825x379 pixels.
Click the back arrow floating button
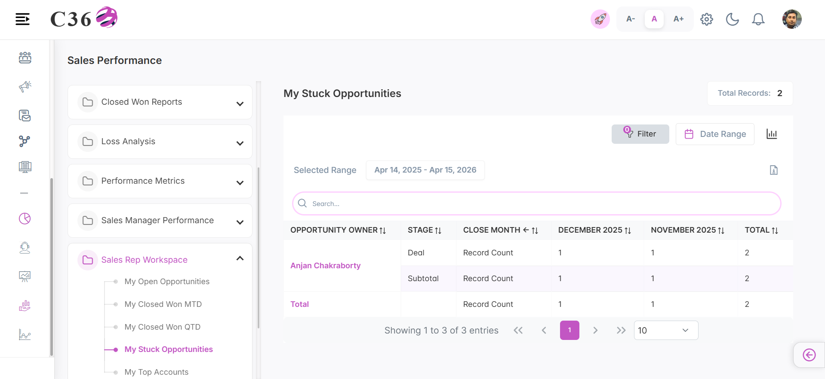click(809, 355)
